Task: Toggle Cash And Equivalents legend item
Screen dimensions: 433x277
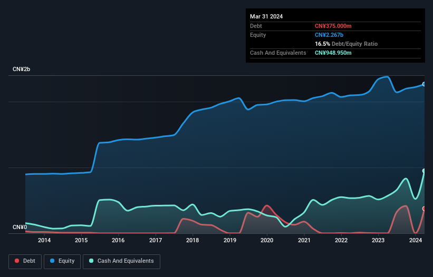Action: pos(121,261)
